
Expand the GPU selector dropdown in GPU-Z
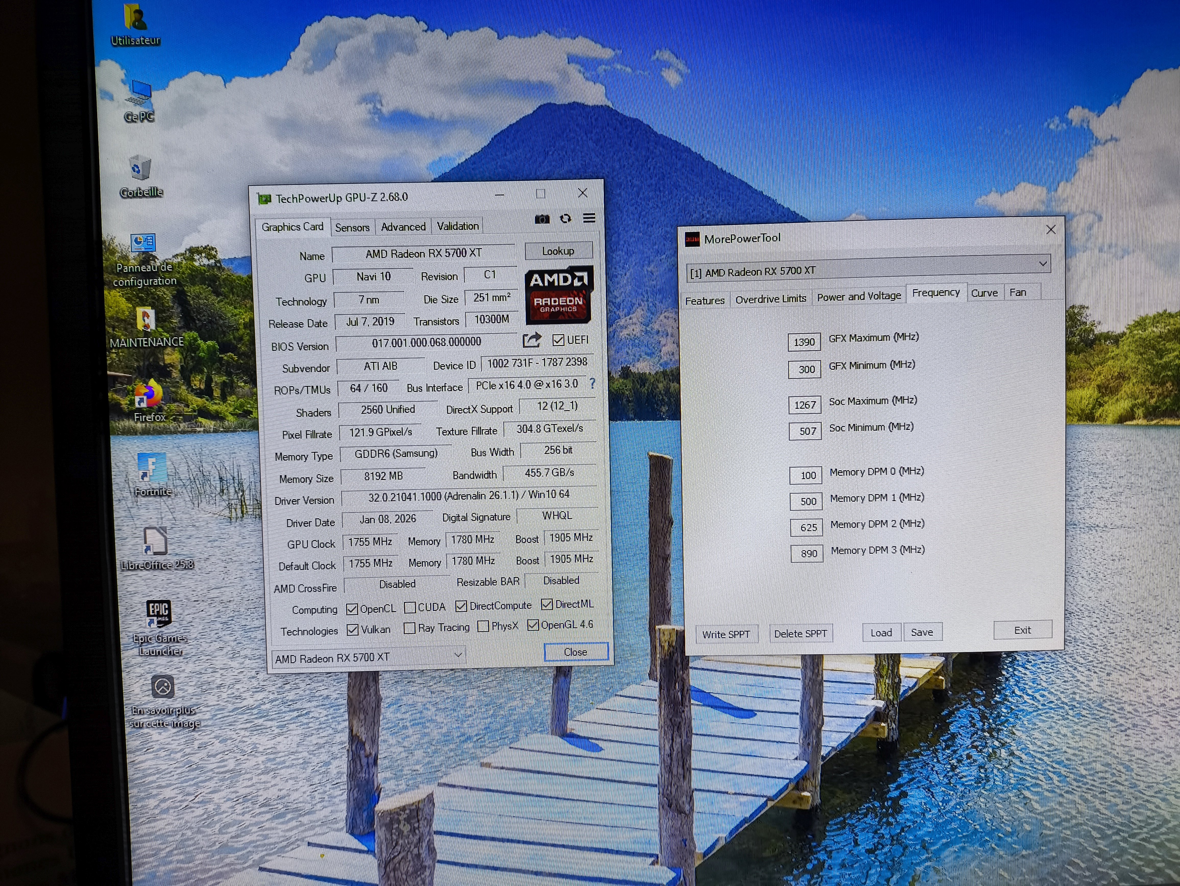(458, 655)
